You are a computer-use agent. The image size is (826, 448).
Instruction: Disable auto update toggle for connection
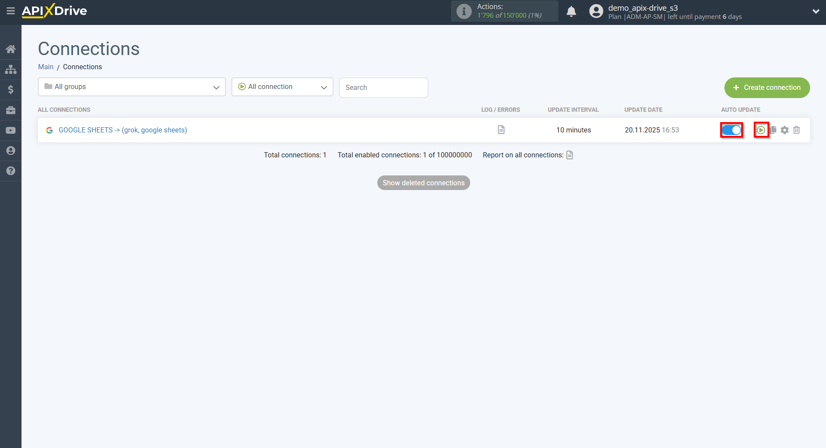(731, 130)
